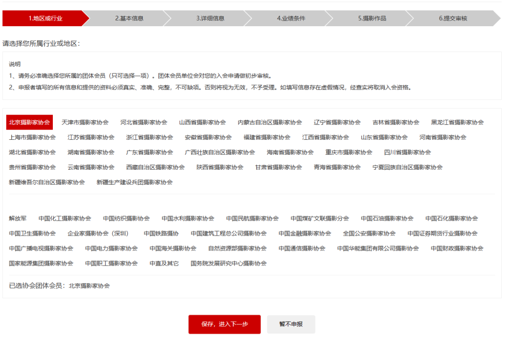This screenshot has width=505, height=339.
Task: Select 中国证券期货行业摄影协会
Action: [442, 233]
